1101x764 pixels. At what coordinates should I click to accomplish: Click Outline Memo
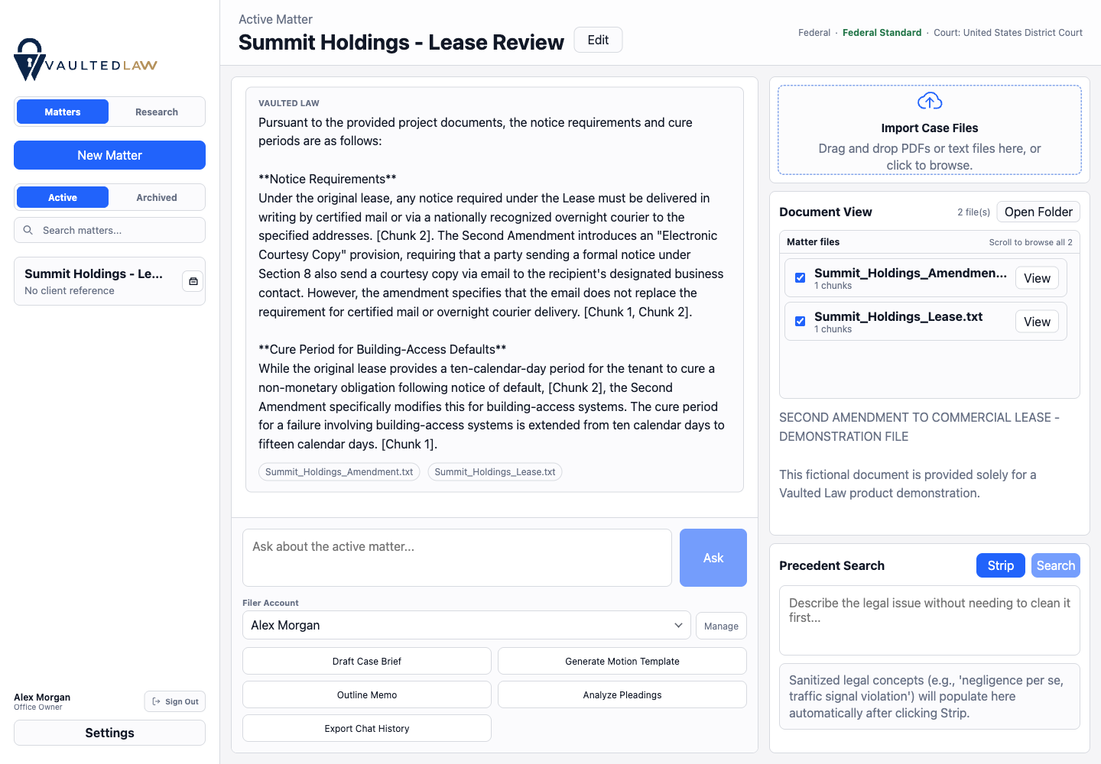click(367, 694)
